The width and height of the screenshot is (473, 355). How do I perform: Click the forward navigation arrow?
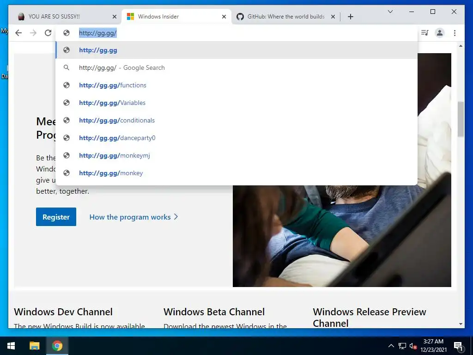click(x=33, y=33)
